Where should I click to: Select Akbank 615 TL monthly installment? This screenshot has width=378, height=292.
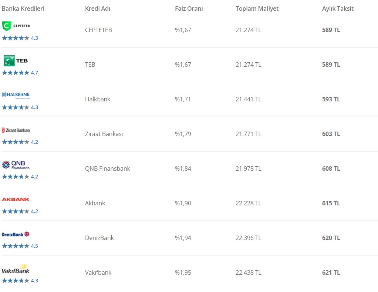[x=331, y=203]
